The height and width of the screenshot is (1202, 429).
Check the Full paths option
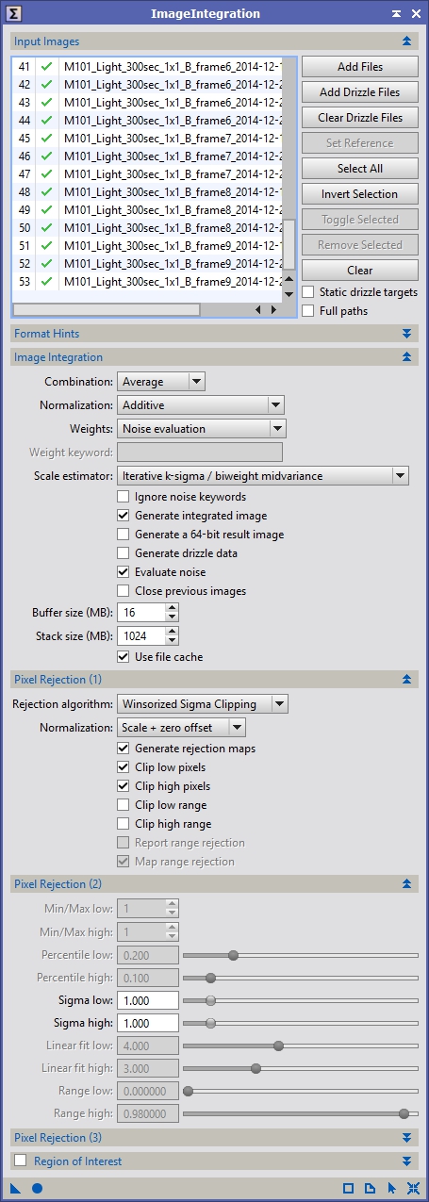point(307,311)
